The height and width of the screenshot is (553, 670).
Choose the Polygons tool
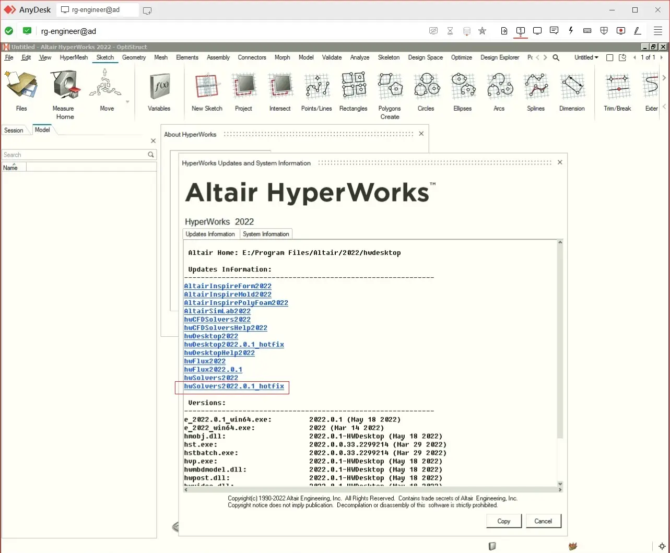390,91
